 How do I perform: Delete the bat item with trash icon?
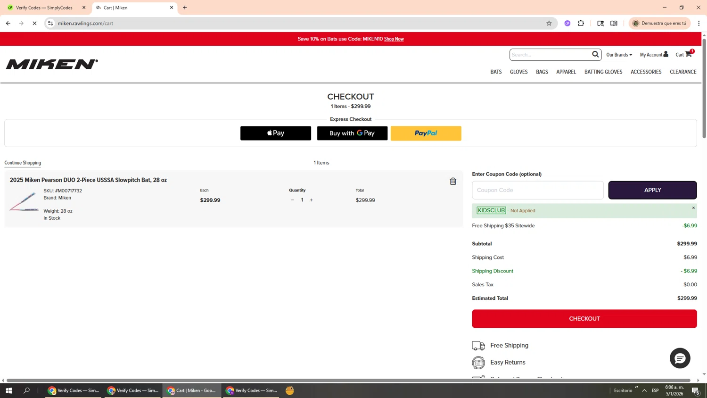pos(453,182)
